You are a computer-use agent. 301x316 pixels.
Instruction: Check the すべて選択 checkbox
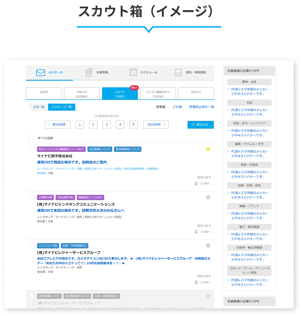(x=30, y=138)
